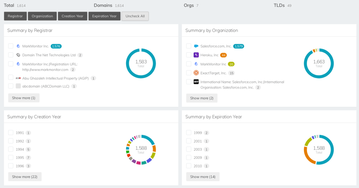Click the 1994 creation year label
The width and height of the screenshot is (359, 188).
point(20,149)
